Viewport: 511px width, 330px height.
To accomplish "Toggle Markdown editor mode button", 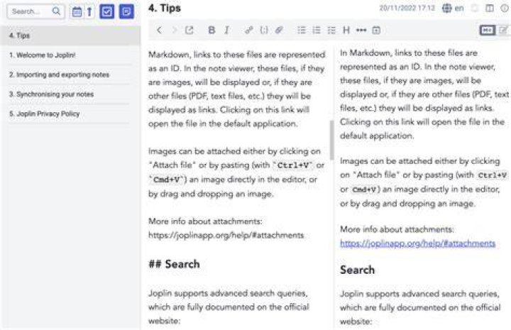I will (x=487, y=31).
